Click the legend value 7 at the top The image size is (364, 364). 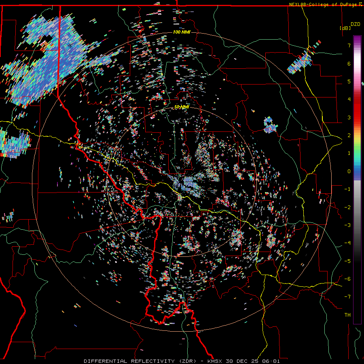349,45
